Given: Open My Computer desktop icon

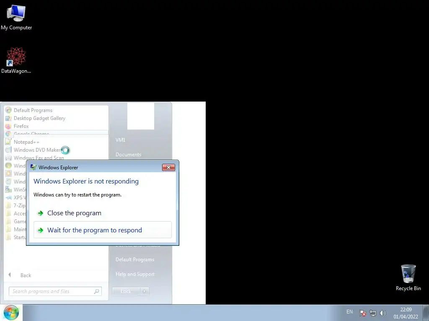Looking at the screenshot, I should pyautogui.click(x=16, y=18).
